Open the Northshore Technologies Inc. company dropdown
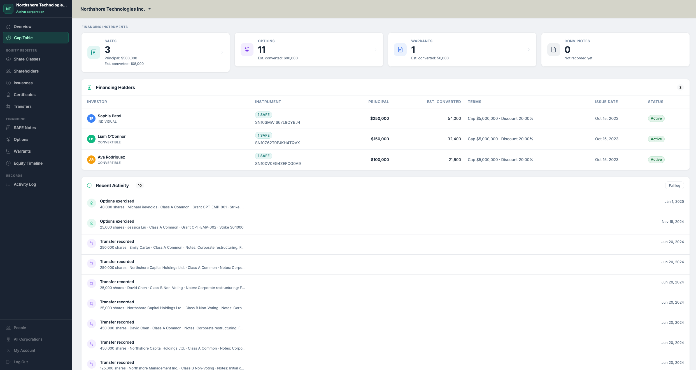The image size is (696, 370). tap(116, 9)
